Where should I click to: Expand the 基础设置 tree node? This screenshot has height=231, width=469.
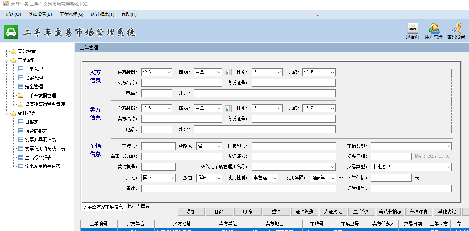coord(7,51)
